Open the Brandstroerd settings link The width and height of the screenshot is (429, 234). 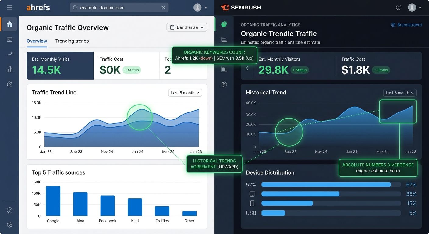406,25
